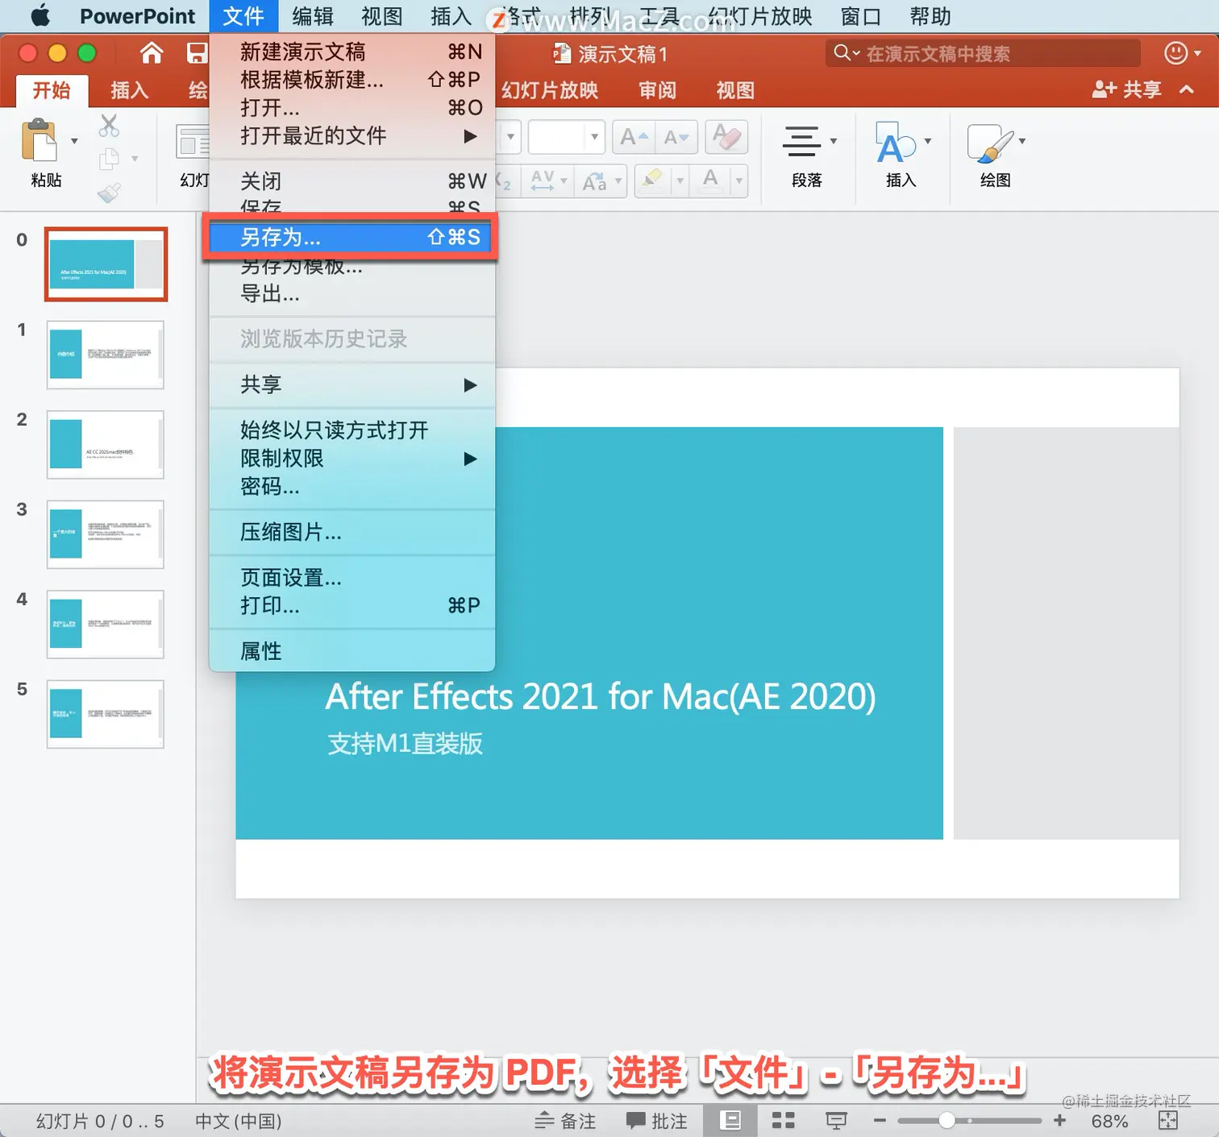This screenshot has height=1137, width=1219.
Task: Click the Copy icon in ribbon
Action: tap(109, 159)
